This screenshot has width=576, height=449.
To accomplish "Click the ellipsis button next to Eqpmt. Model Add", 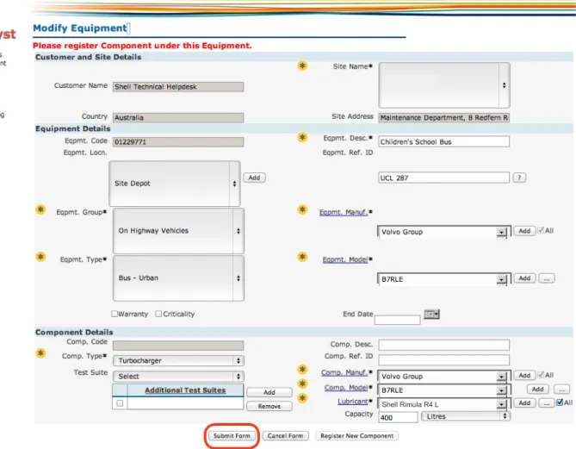I will pyautogui.click(x=547, y=278).
